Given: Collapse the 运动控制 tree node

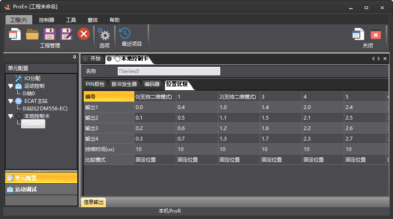Looking at the screenshot, I should (x=10, y=86).
